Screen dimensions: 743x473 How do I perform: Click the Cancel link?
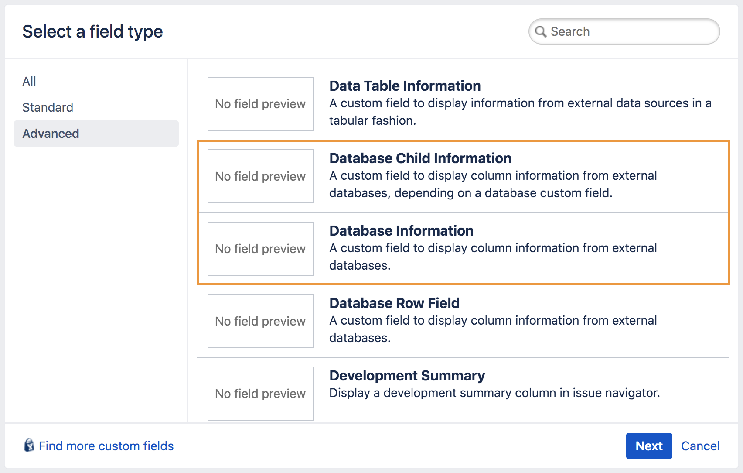tap(700, 446)
